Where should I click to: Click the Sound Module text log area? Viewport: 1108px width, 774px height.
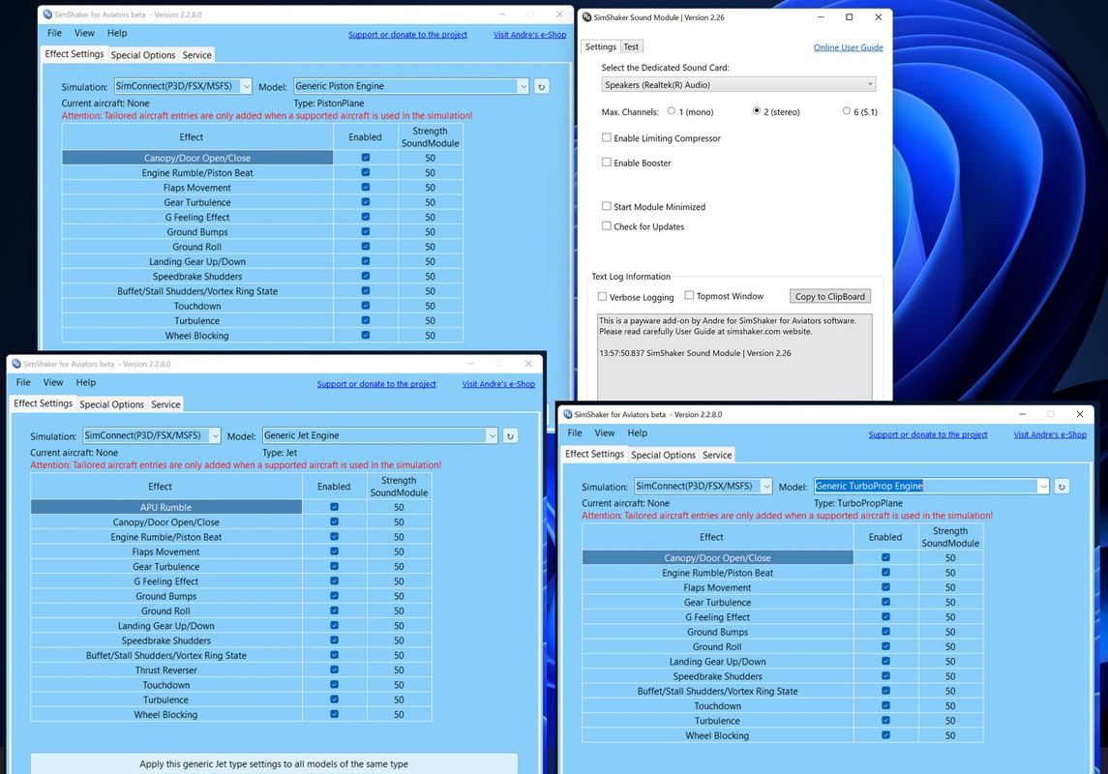[x=734, y=357]
